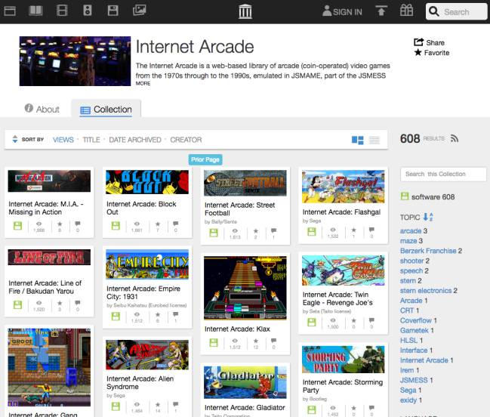Screen dimensions: 490x417
Task: Click Search this Collection field
Action: point(443,174)
